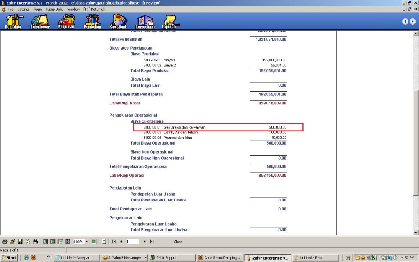Select the multi-page thumbnails view icon
This screenshot has height=262, width=419.
tap(68, 242)
